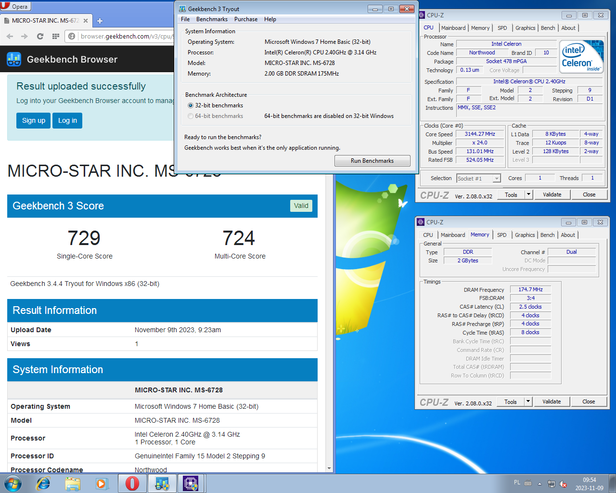Switch to Graphics tab in bottom CPU-Z window
The width and height of the screenshot is (616, 493).
point(525,235)
